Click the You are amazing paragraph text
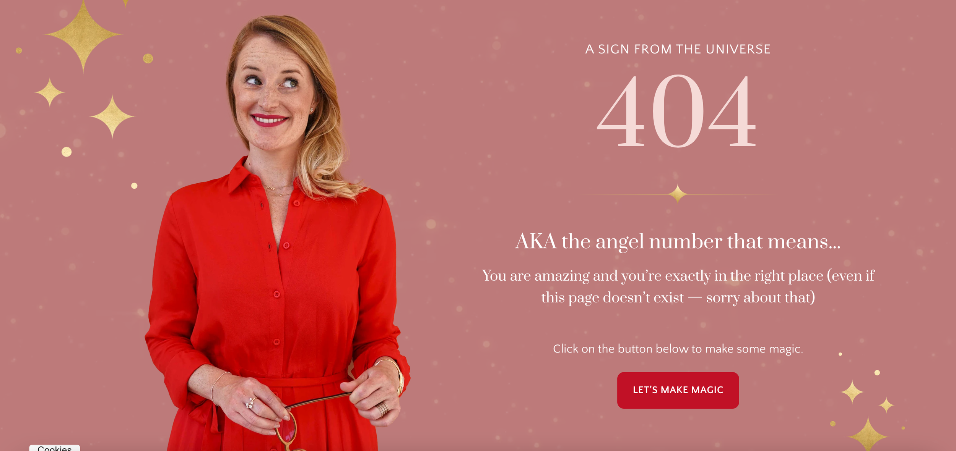Image resolution: width=956 pixels, height=451 pixels. (x=678, y=286)
